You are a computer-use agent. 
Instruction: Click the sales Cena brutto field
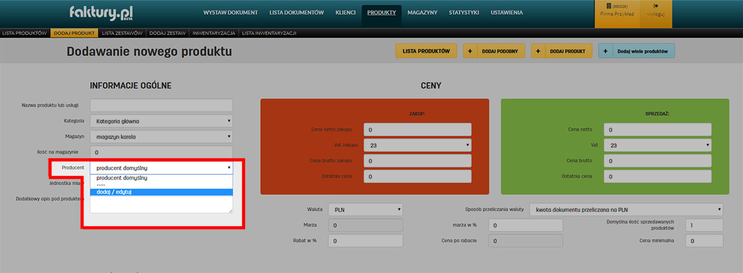pos(657,161)
